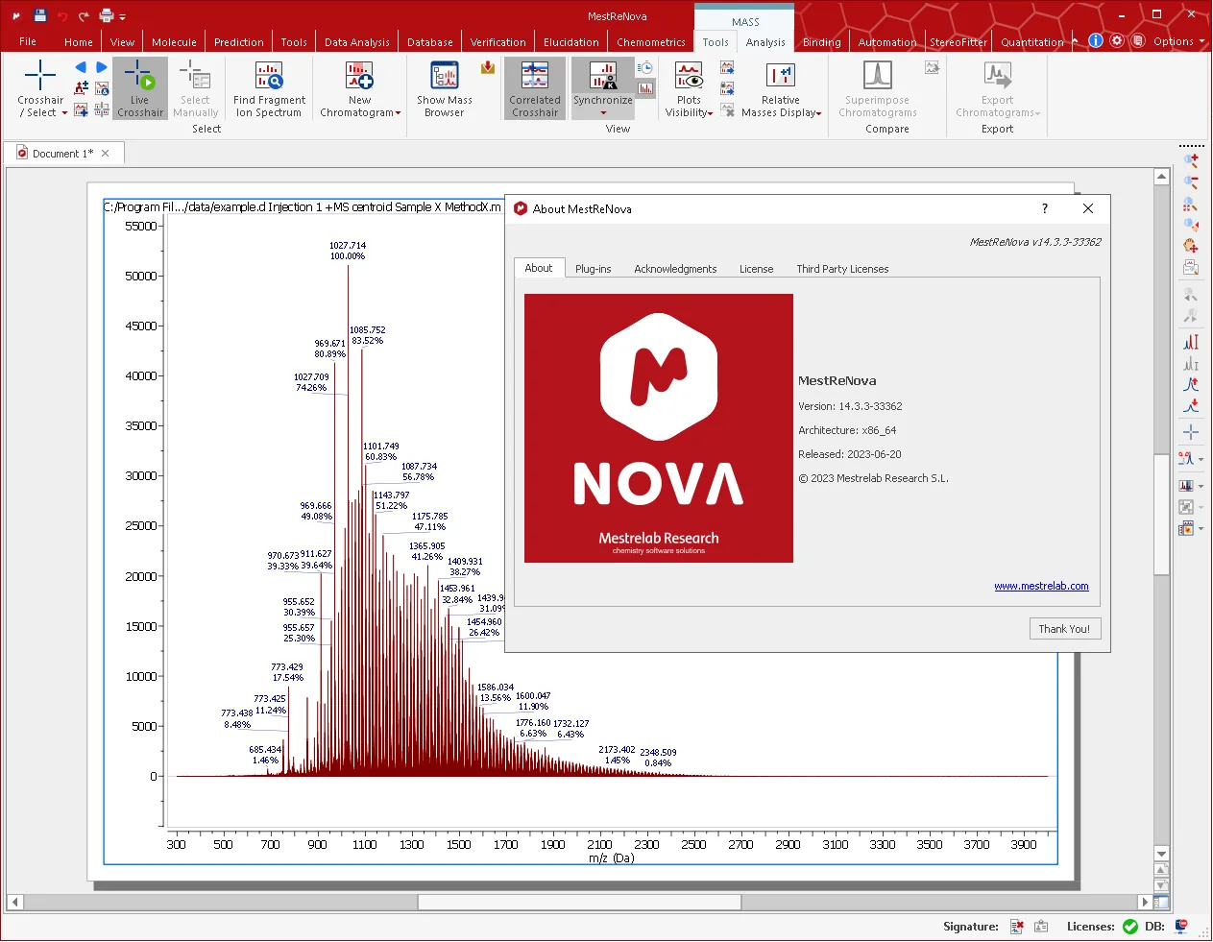
Task: Expand the print icon dropdown arrow
Action: tap(123, 16)
